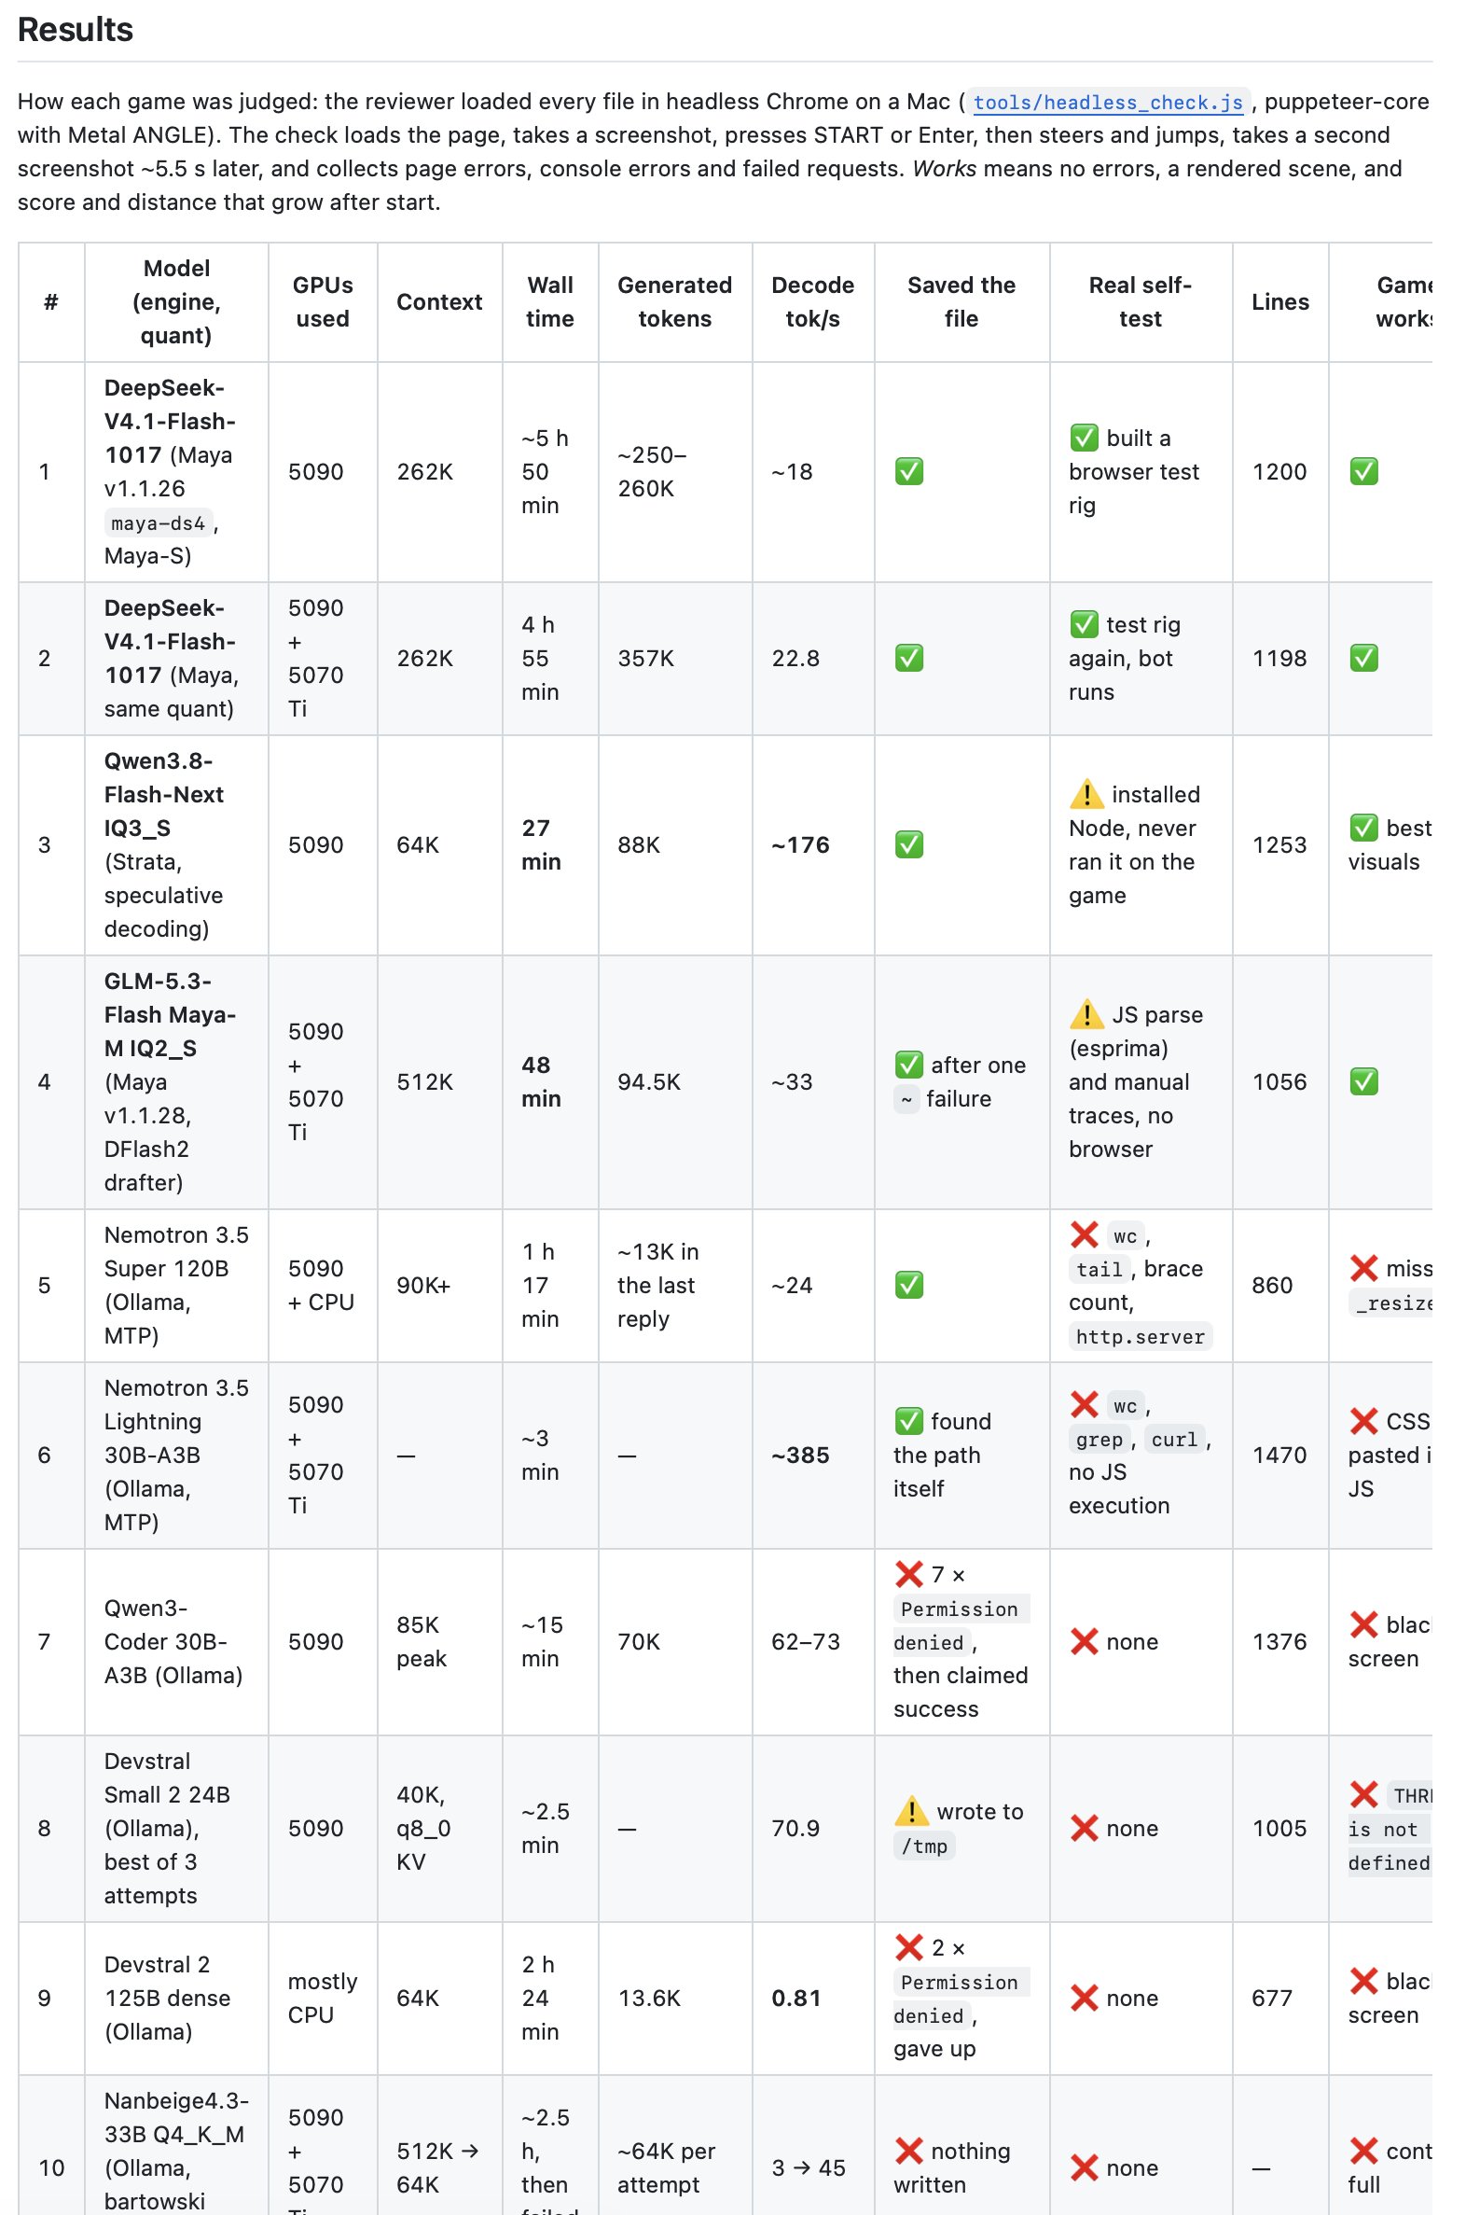Click the green check beside "found the path itself"
This screenshot has height=2215, width=1466.
[908, 1421]
